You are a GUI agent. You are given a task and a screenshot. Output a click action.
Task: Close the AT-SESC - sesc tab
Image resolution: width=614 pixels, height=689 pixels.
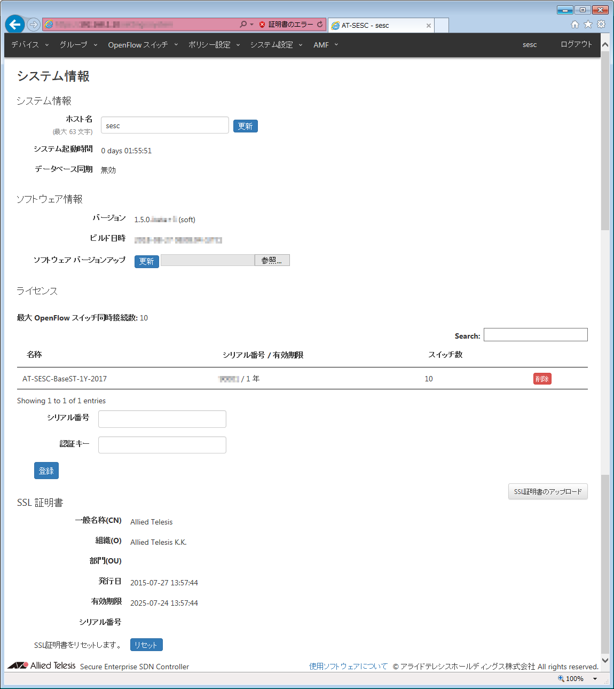pyautogui.click(x=428, y=26)
